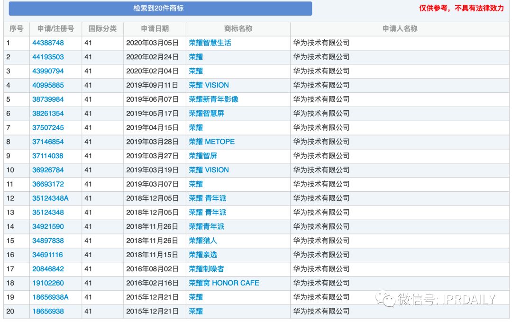Image resolution: width=512 pixels, height=322 pixels.
Task: Open application number 18656938A
Action: [50, 297]
